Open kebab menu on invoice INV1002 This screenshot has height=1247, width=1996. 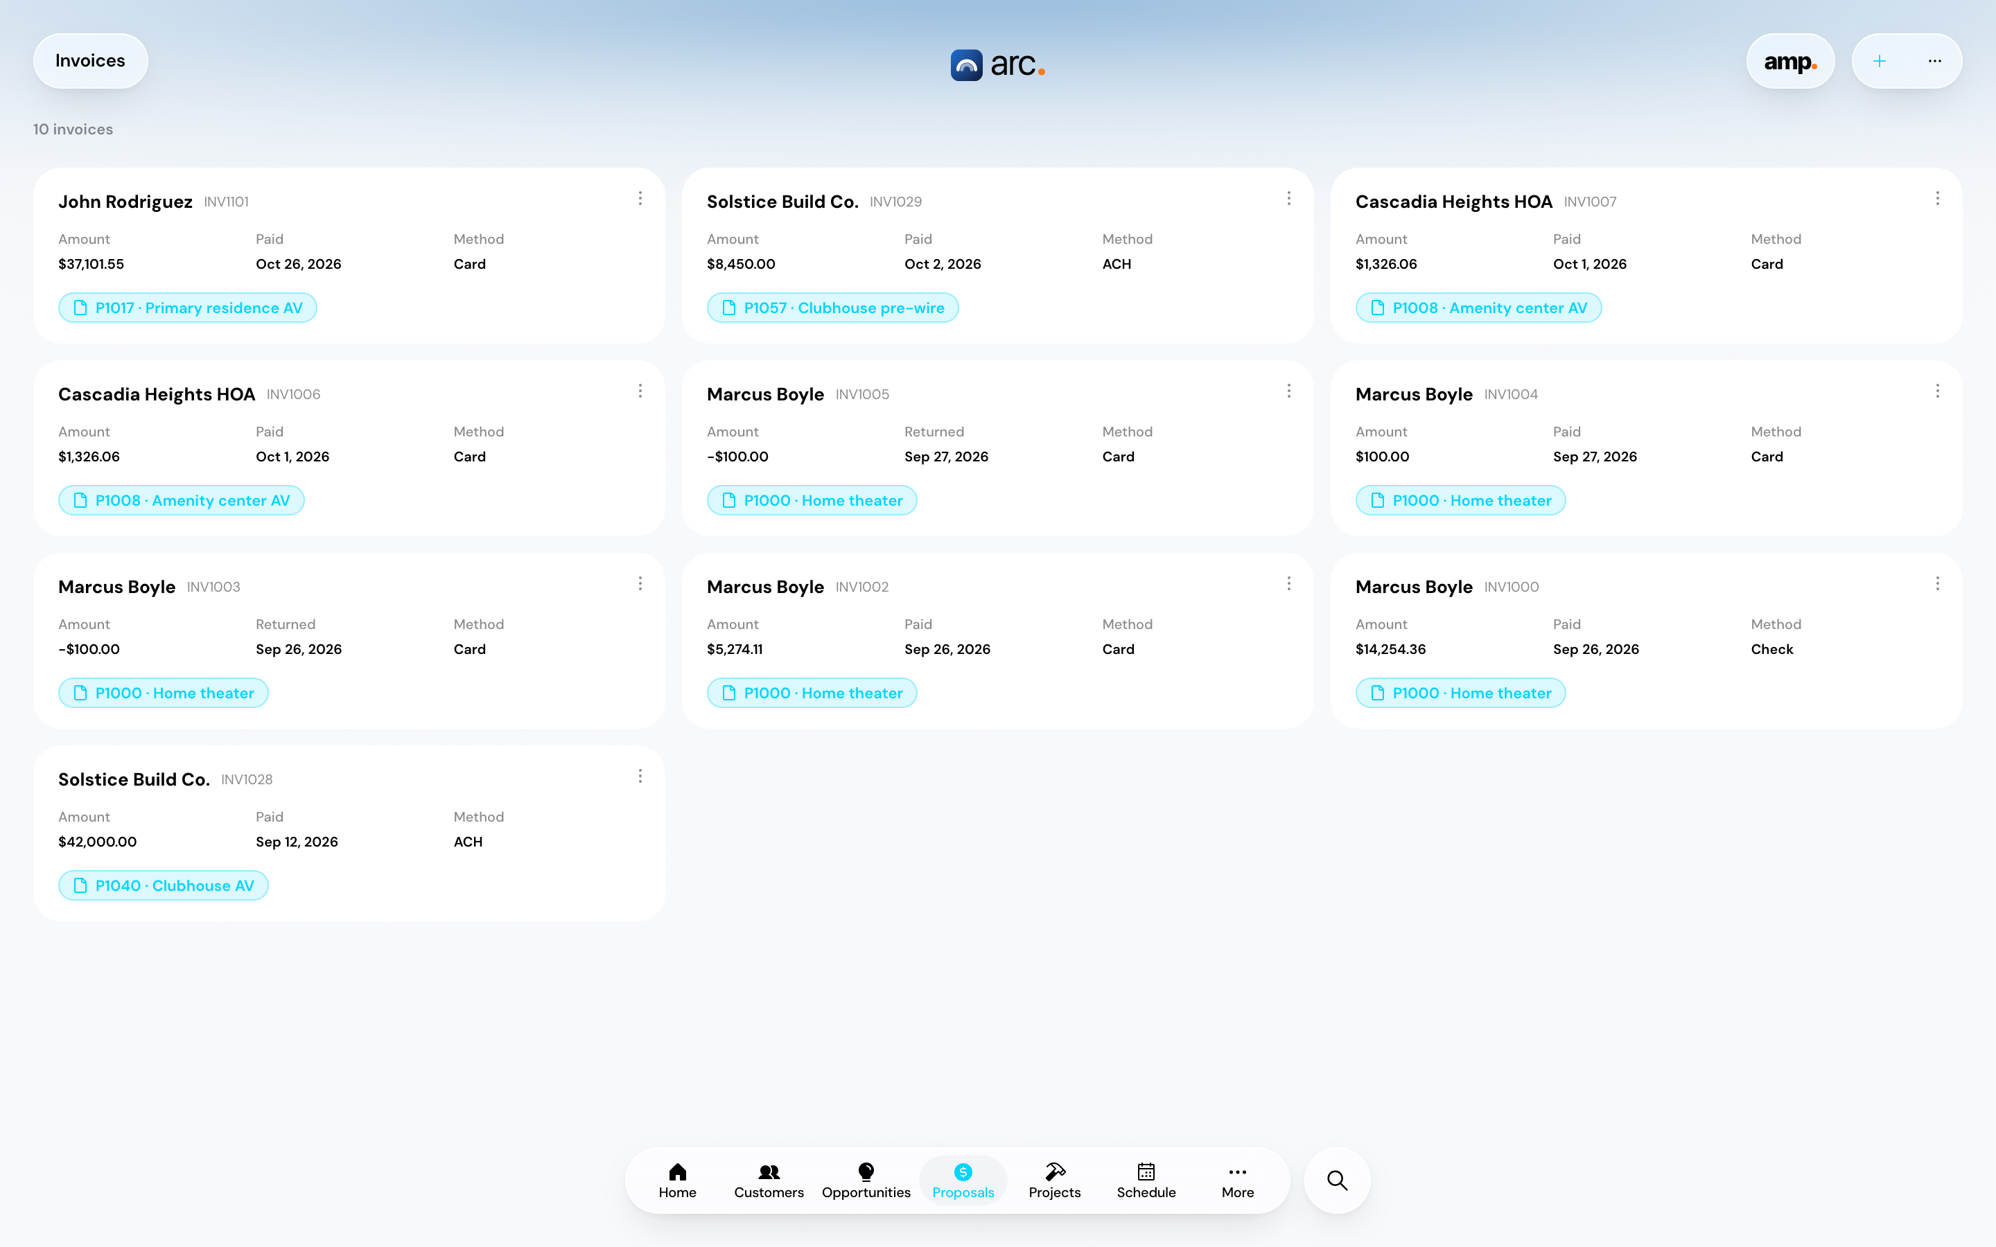(1288, 584)
